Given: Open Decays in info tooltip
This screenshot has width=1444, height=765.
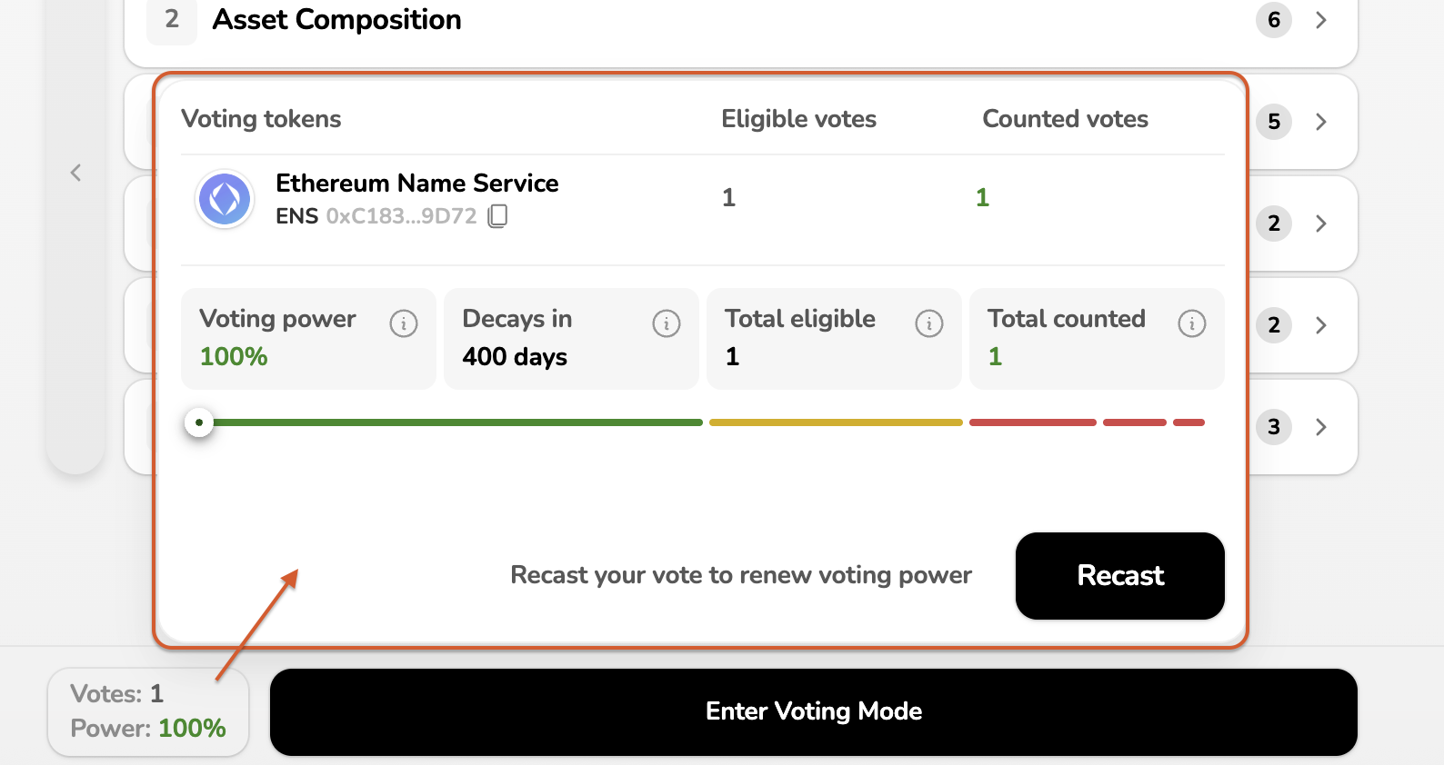Looking at the screenshot, I should pyautogui.click(x=667, y=323).
